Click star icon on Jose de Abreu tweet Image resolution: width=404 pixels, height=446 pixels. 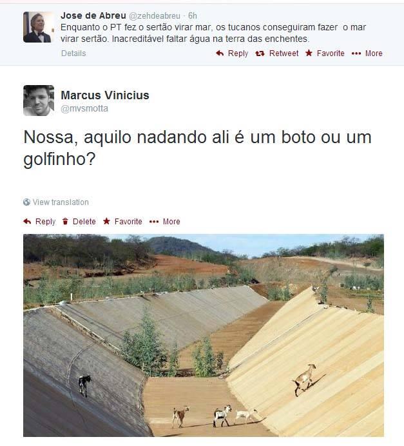[309, 53]
